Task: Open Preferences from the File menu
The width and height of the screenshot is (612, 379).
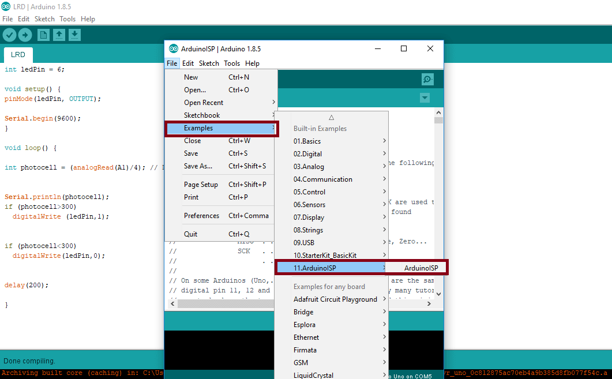Action: tap(221, 216)
